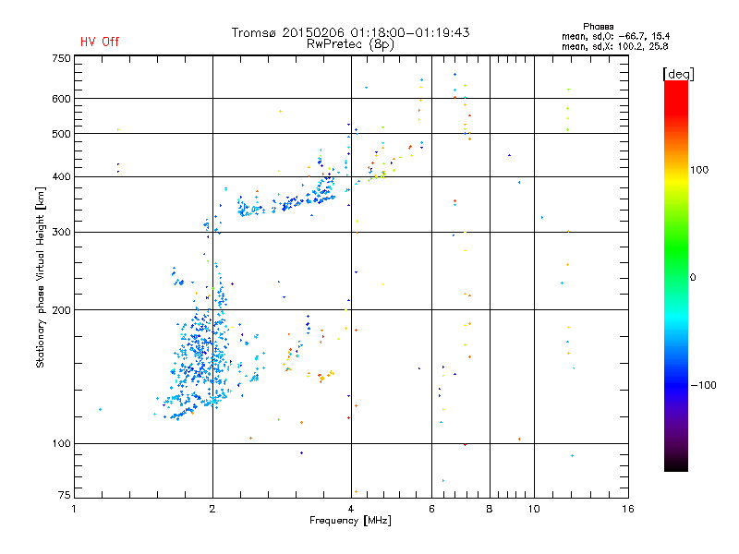Image resolution: width=739 pixels, height=554 pixels.
Task: Click the 16 frequency axis tick label
Action: pyautogui.click(x=628, y=509)
